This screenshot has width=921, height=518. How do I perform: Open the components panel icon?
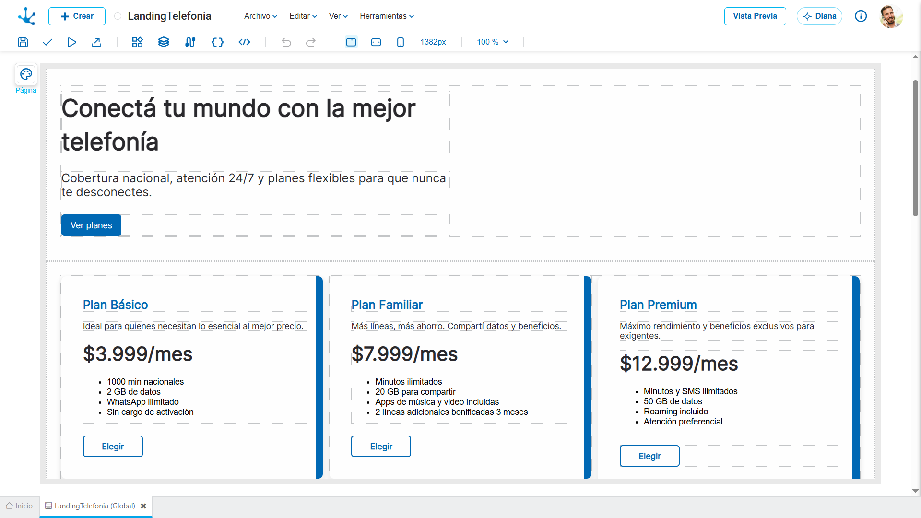[x=137, y=42]
